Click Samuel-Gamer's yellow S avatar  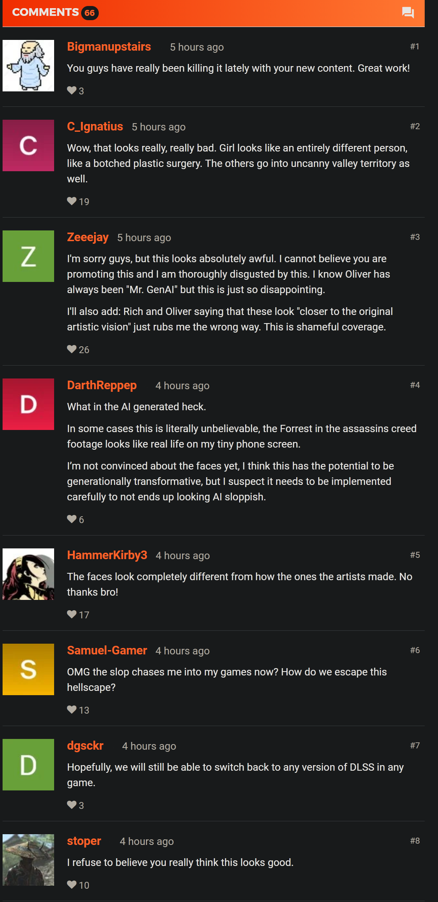tap(28, 669)
